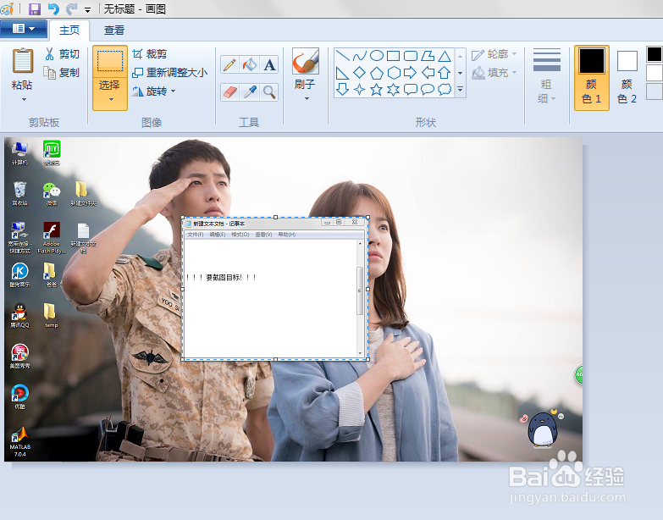Choose the Five-point star shape
The width and height of the screenshot is (663, 520).
coord(376,89)
